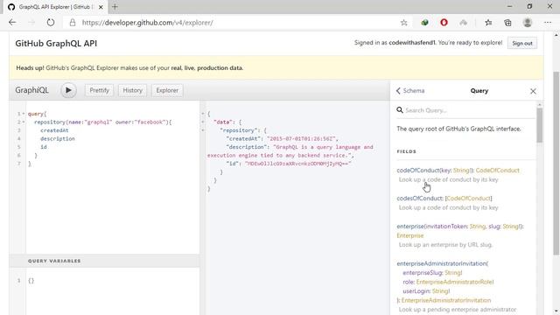Viewport: 560px width, 315px height.
Task: Click into the query variables editor
Action: coord(113,291)
